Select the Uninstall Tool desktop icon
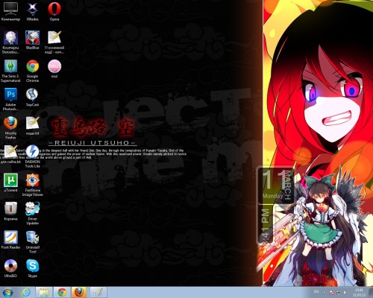 coord(32,242)
